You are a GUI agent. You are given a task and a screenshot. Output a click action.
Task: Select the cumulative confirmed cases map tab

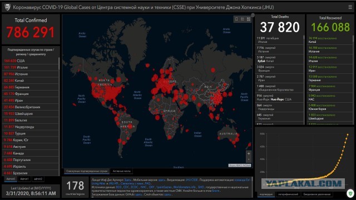[x=87, y=171]
